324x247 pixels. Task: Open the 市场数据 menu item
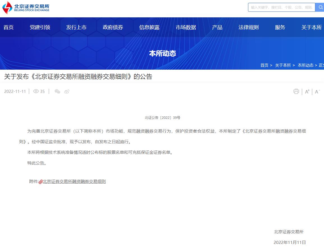tap(186, 27)
